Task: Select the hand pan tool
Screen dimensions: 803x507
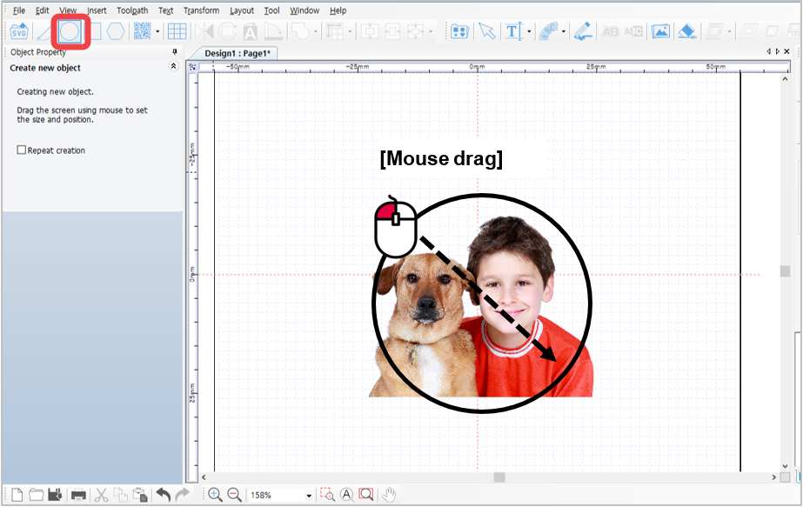Action: [x=389, y=495]
